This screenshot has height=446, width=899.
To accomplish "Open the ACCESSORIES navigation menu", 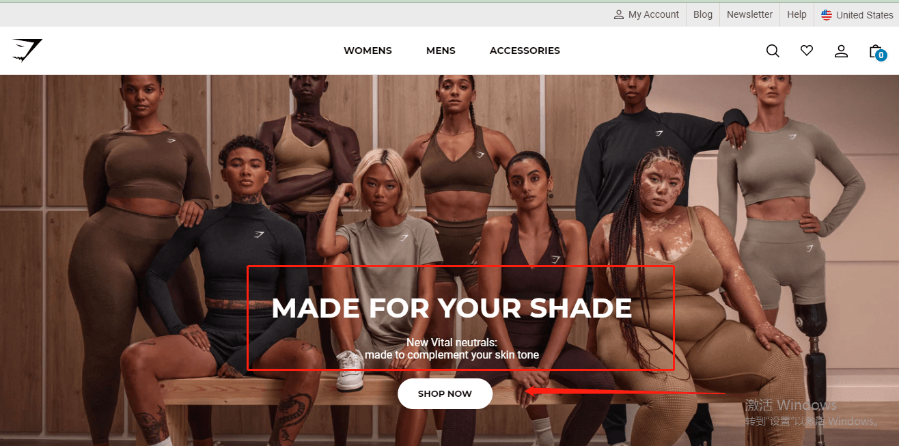I will [x=525, y=51].
